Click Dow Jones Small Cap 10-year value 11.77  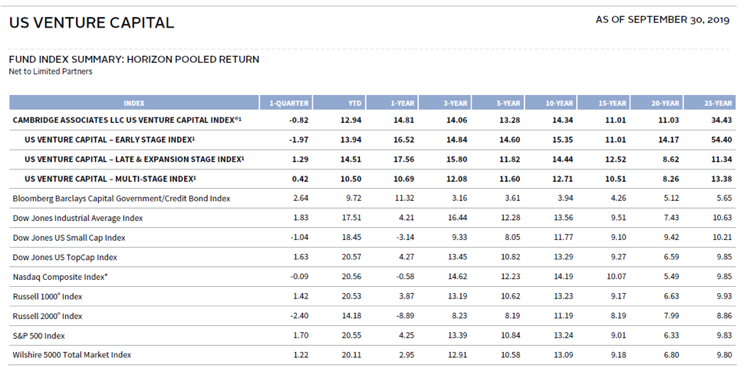(x=563, y=237)
